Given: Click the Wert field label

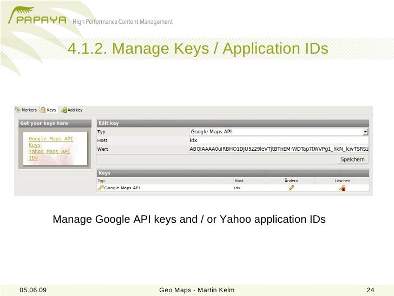Looking at the screenshot, I should (x=102, y=149).
